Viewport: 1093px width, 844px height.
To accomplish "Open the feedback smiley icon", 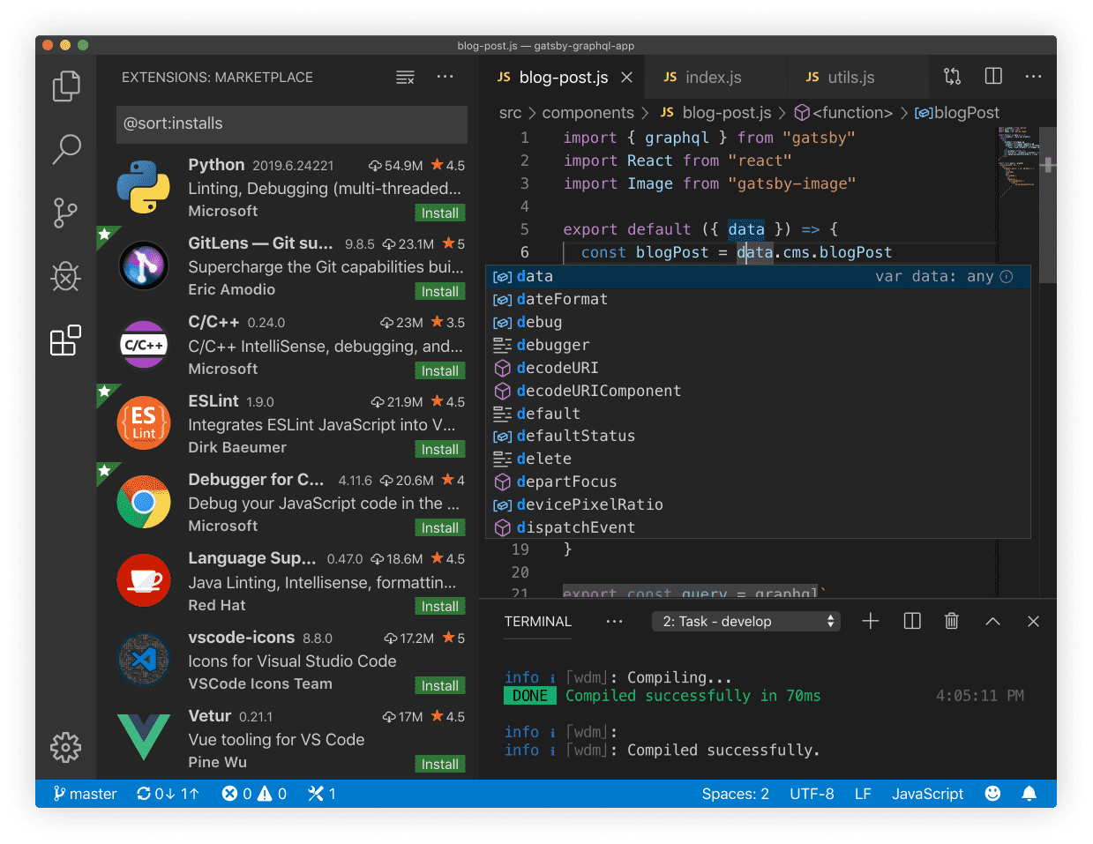I will click(992, 794).
